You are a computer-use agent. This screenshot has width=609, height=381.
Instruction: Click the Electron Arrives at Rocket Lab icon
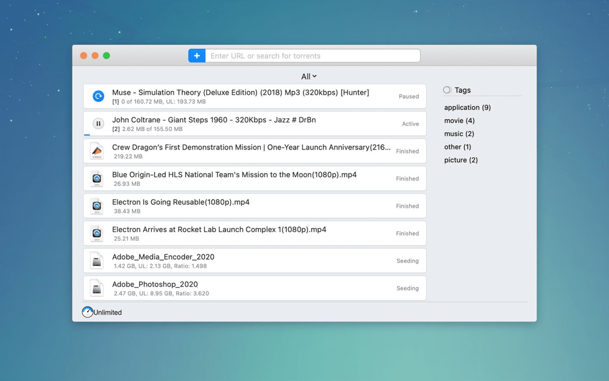(96, 233)
